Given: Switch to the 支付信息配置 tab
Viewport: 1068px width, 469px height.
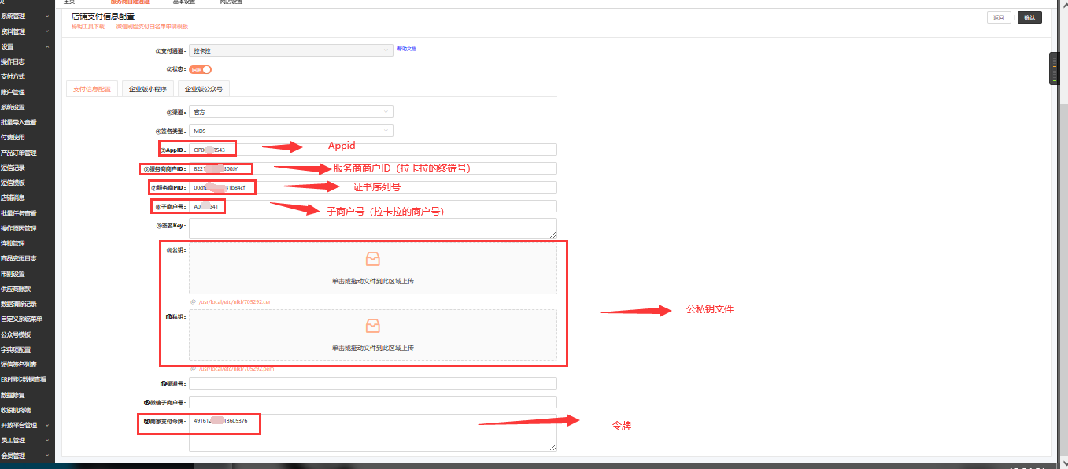Looking at the screenshot, I should (92, 89).
